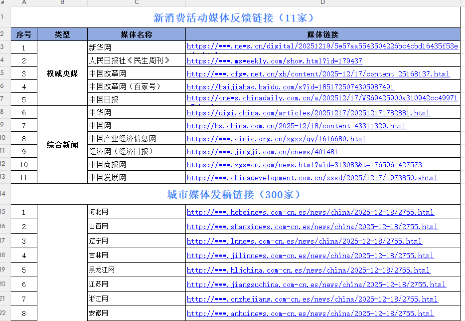Select the 权威央媒 merged cell
This screenshot has height=321, width=465.
click(62, 72)
